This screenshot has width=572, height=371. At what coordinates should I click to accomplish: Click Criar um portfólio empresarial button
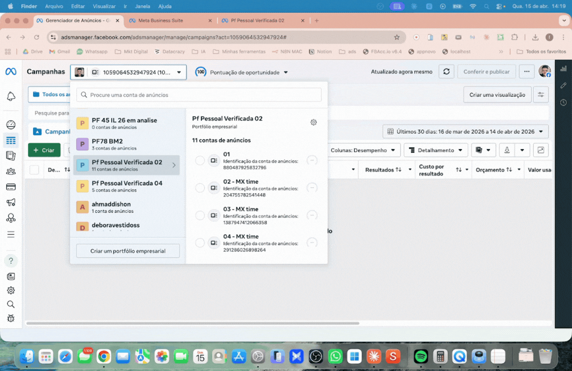coord(128,251)
